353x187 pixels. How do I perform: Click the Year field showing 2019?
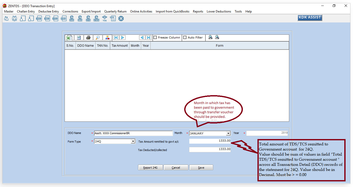[267, 133]
